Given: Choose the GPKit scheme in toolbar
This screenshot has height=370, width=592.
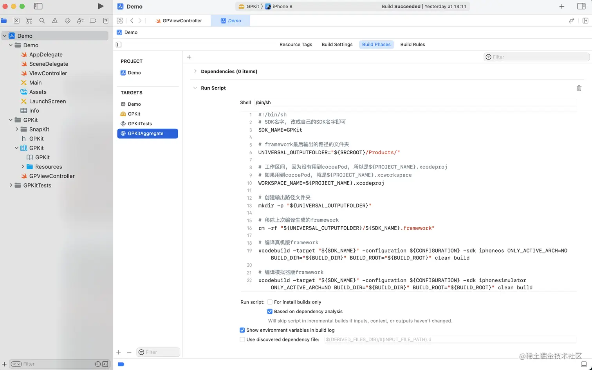Looking at the screenshot, I should coord(249,6).
